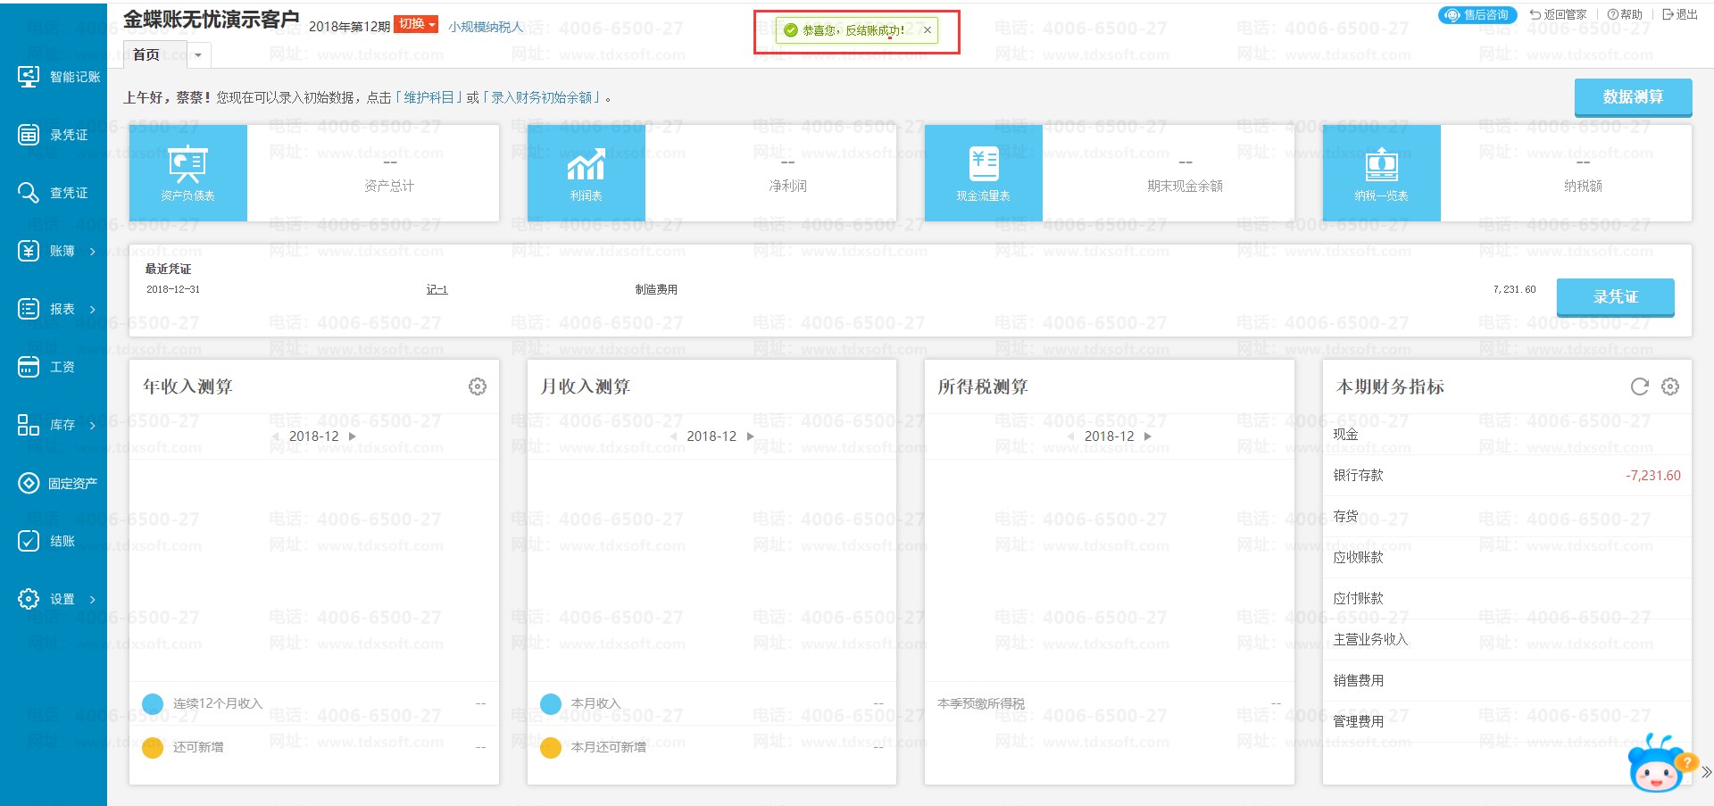Open the 利润表 profit statement tile
Image resolution: width=1714 pixels, height=806 pixels.
pos(586,173)
